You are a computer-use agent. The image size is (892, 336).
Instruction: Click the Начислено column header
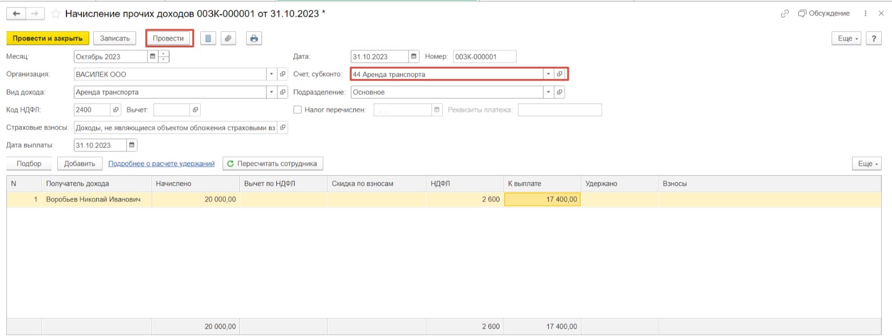[195, 183]
